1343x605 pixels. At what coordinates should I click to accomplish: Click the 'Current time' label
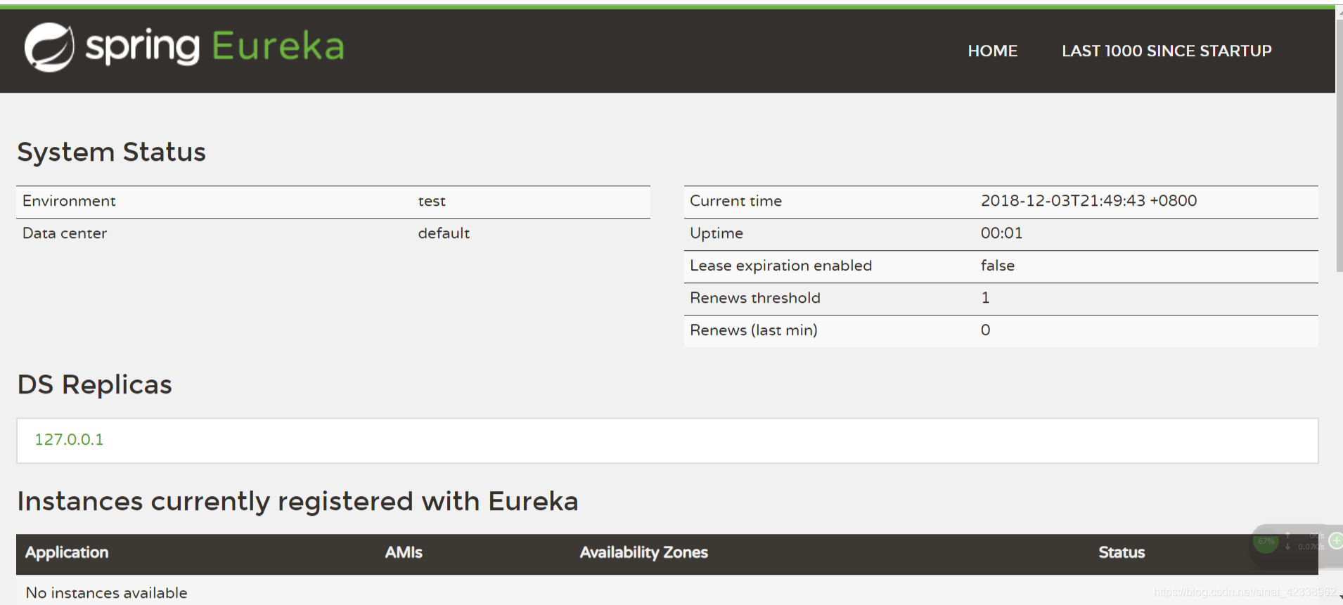click(x=735, y=201)
